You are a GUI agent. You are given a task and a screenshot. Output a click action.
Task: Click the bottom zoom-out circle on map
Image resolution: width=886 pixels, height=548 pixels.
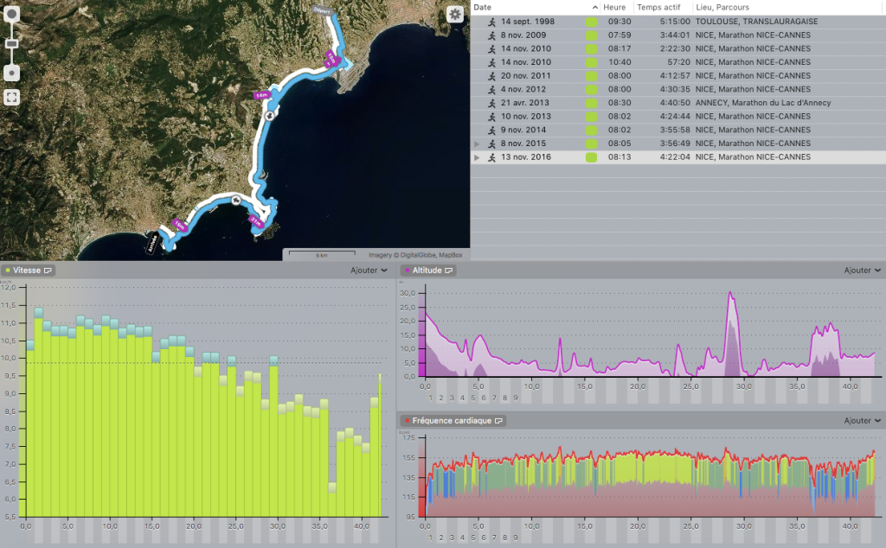point(12,72)
